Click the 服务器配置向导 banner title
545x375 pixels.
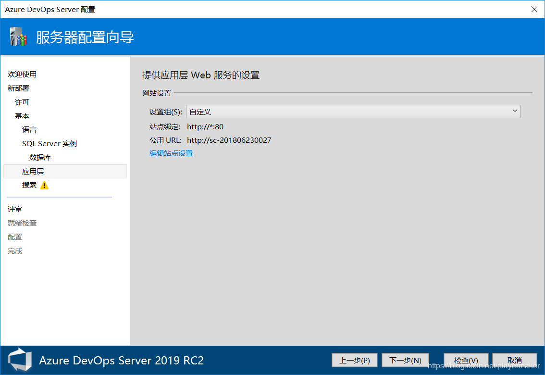coord(85,37)
